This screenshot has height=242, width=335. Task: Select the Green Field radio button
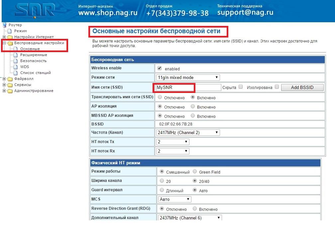195,172
